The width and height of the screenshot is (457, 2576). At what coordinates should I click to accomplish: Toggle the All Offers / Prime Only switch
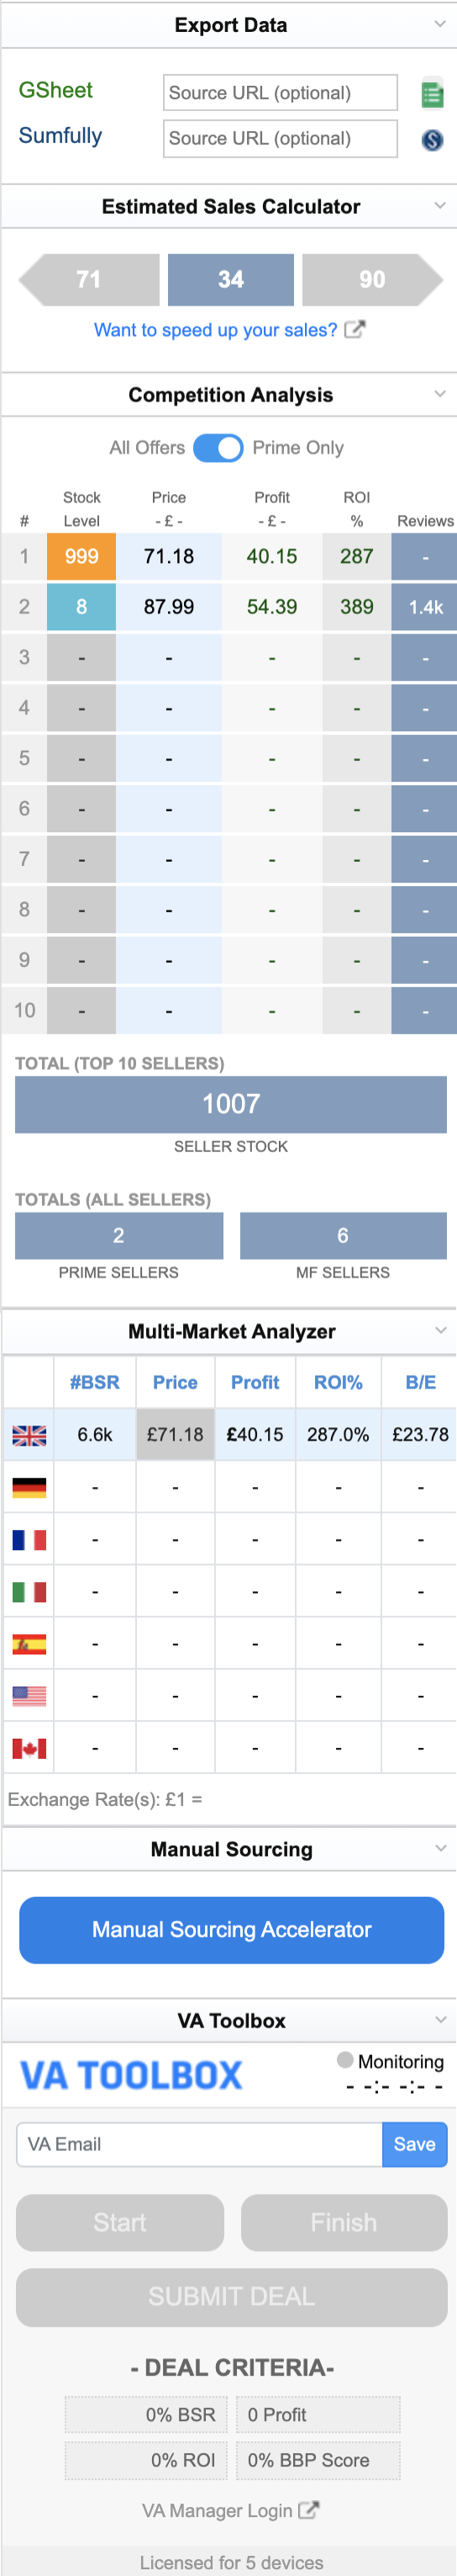click(218, 448)
